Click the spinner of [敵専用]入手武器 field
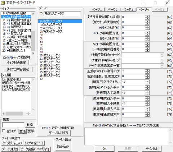This screenshot has height=152, width=173. [x=147, y=93]
